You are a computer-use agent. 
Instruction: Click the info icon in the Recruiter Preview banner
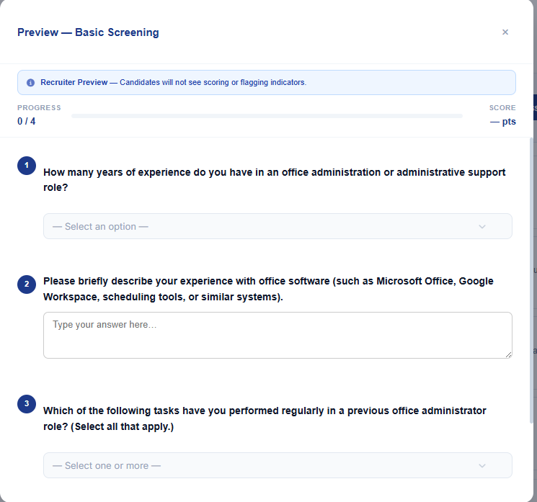point(30,83)
